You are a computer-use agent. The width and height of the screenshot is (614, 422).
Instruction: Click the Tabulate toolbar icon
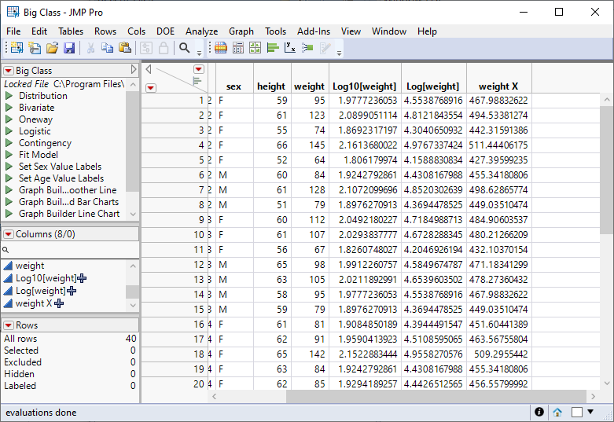[x=237, y=48]
